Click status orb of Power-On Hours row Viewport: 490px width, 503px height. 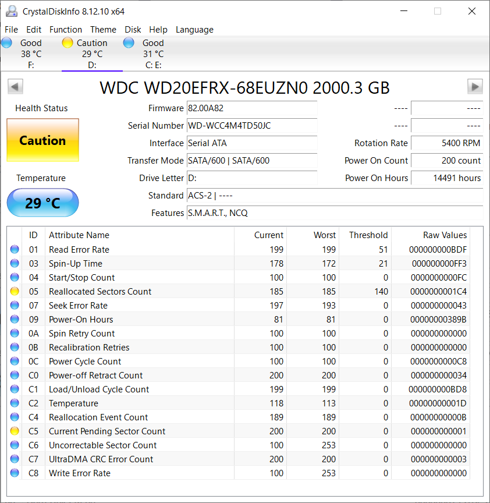pos(15,319)
